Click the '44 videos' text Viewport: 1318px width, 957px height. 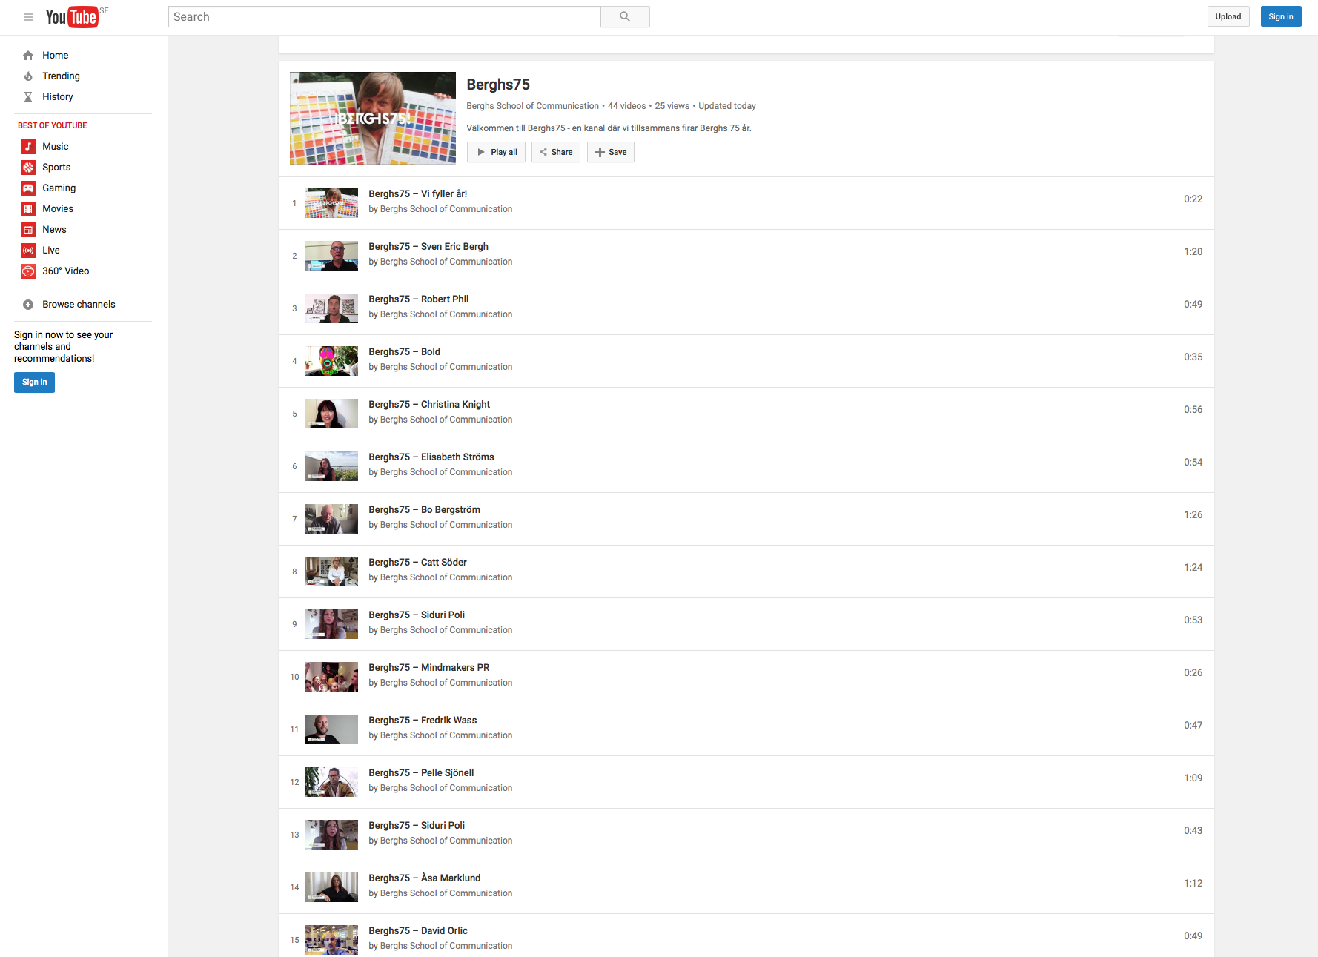coord(627,106)
